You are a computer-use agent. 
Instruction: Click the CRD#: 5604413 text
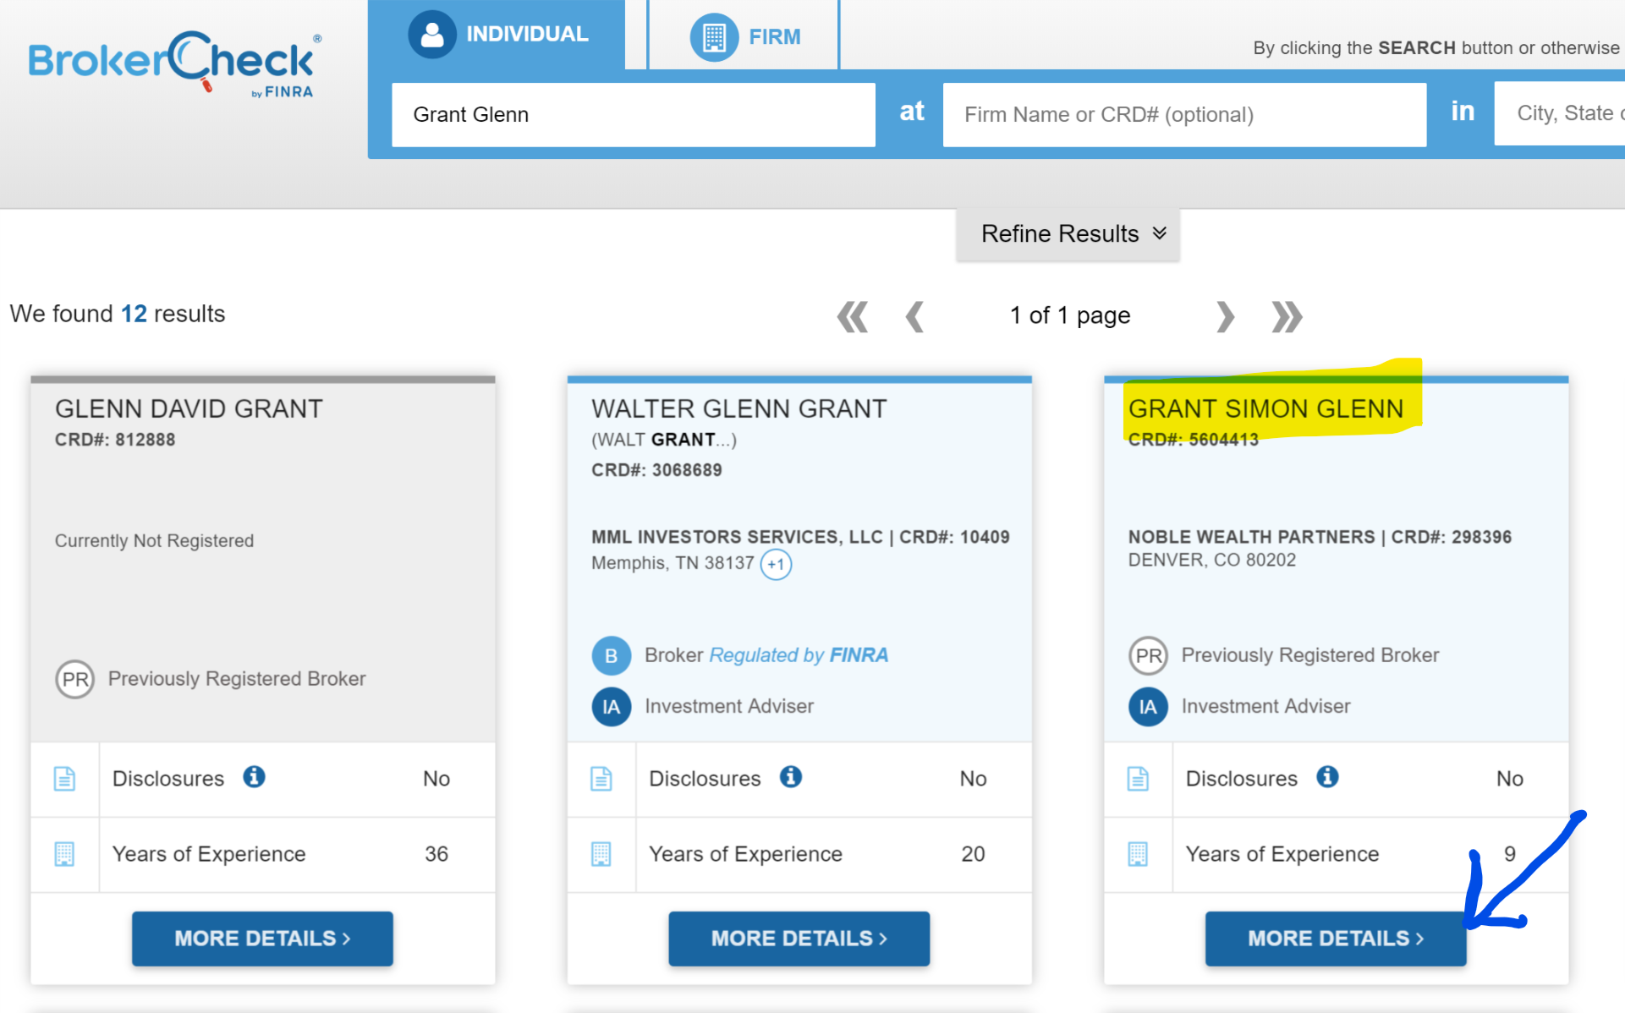(1194, 440)
